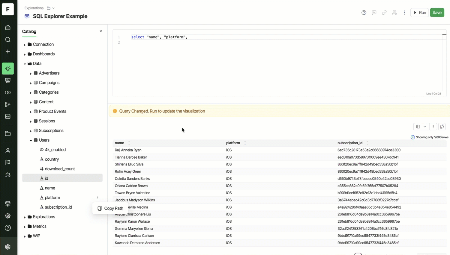Copy link using the chain icon
This screenshot has height=255, width=450.
click(384, 13)
